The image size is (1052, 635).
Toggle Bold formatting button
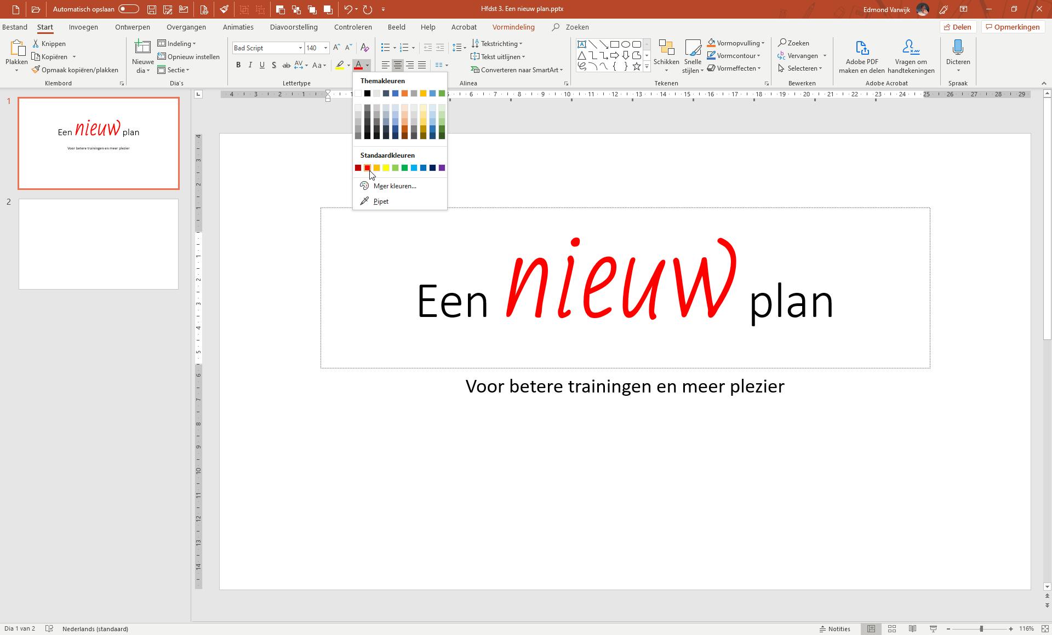(x=238, y=65)
